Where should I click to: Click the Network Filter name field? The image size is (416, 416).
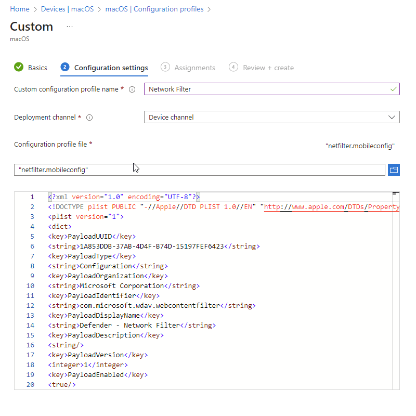pos(271,89)
